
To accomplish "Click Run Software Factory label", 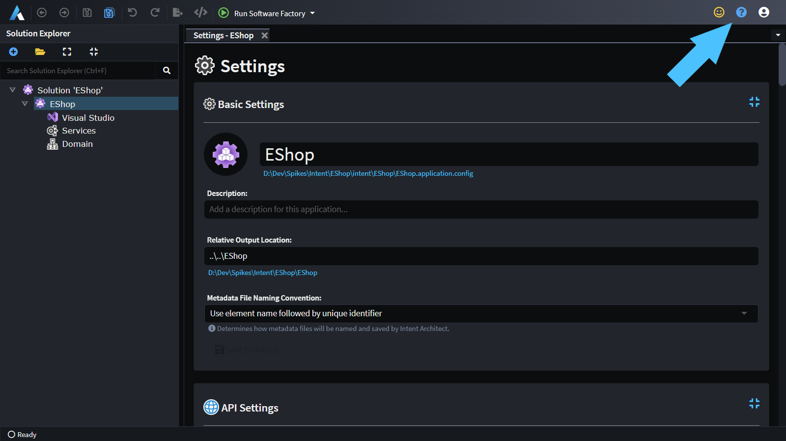I will click(x=270, y=14).
